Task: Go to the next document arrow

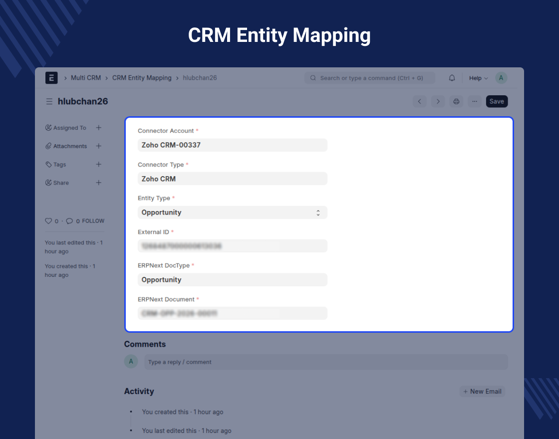Action: 438,102
